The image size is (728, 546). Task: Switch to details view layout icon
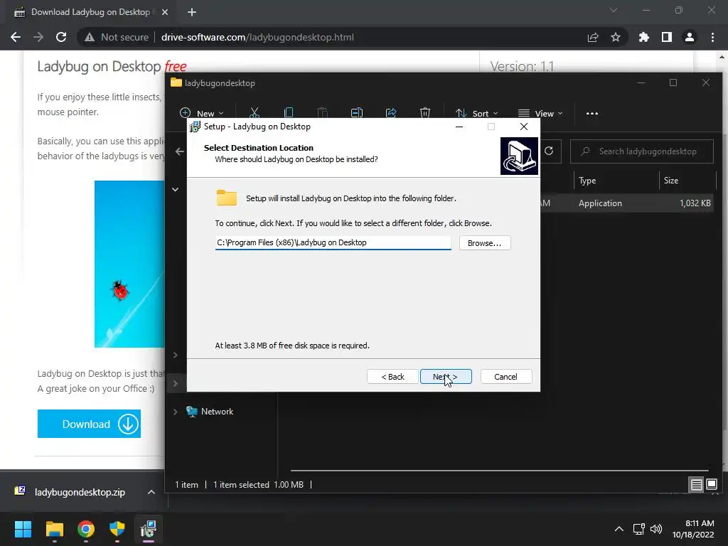(697, 485)
